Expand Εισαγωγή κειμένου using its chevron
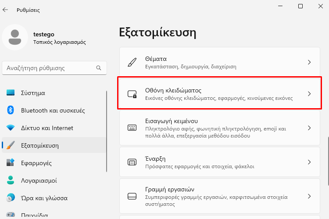Viewport: 329px width, 219px height. tap(309, 128)
